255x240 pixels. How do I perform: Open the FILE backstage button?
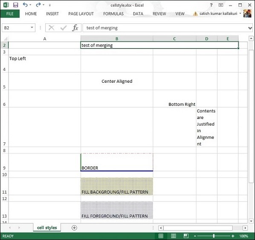click(x=10, y=14)
